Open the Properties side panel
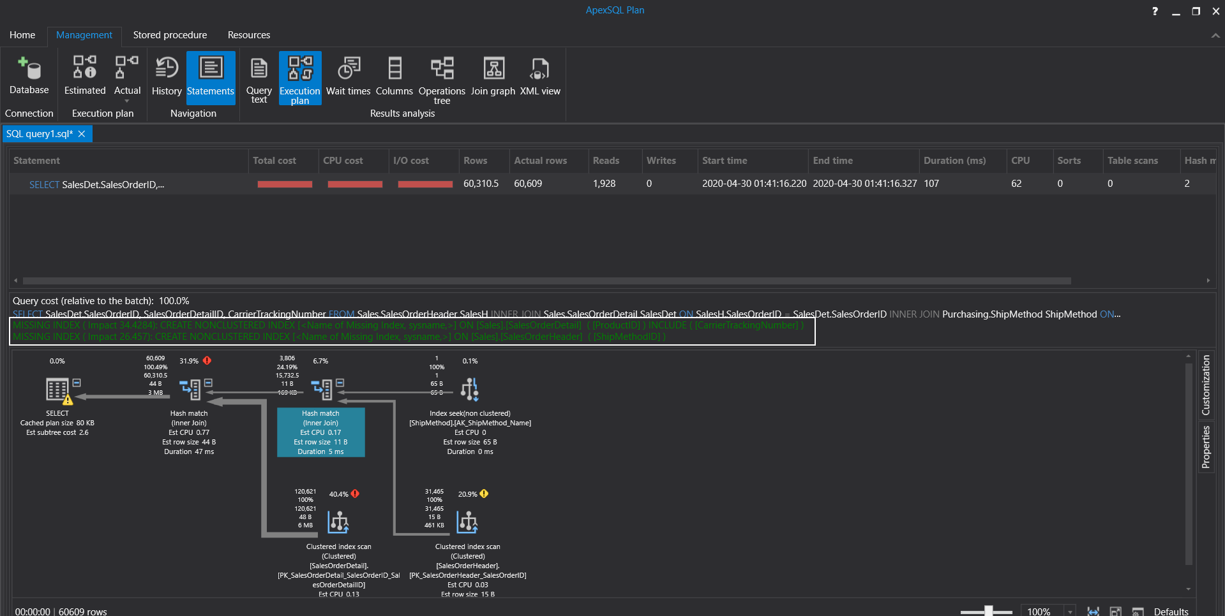The image size is (1225, 616). click(1206, 447)
